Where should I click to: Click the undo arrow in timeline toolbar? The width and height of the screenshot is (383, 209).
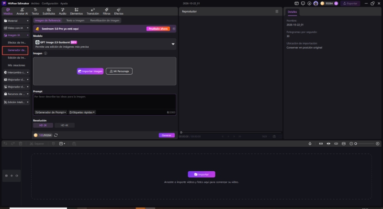coord(5,143)
